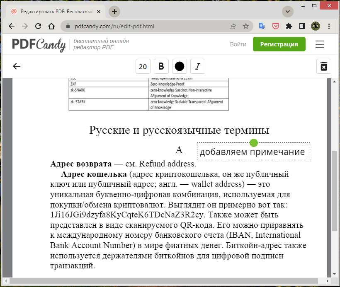The height and width of the screenshot is (287, 340).
Task: Open the Pocket extension icon
Action: [x=276, y=26]
